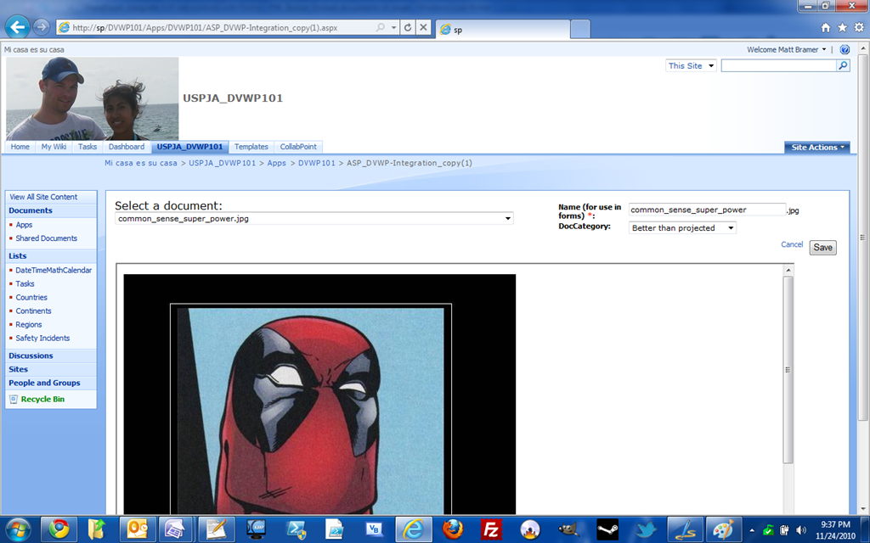Image resolution: width=870 pixels, height=543 pixels.
Task: Click the Name for use in forms field
Action: point(707,210)
